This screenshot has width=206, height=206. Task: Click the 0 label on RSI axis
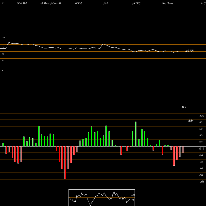coord(2,70)
